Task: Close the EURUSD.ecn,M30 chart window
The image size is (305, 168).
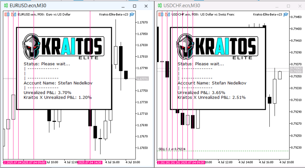Action: coord(146,6)
